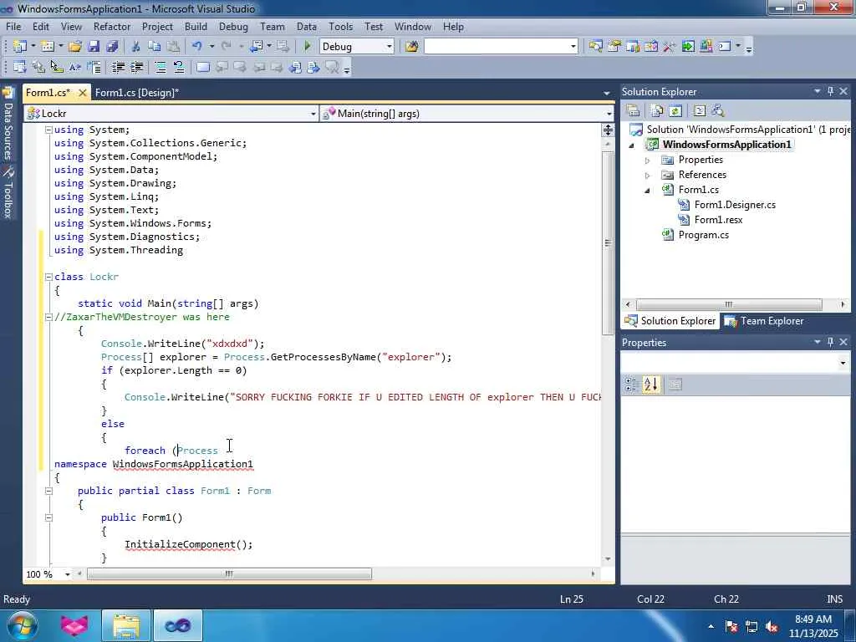Collapse the class Lockr code block
Screen dimensions: 856x642
point(48,277)
